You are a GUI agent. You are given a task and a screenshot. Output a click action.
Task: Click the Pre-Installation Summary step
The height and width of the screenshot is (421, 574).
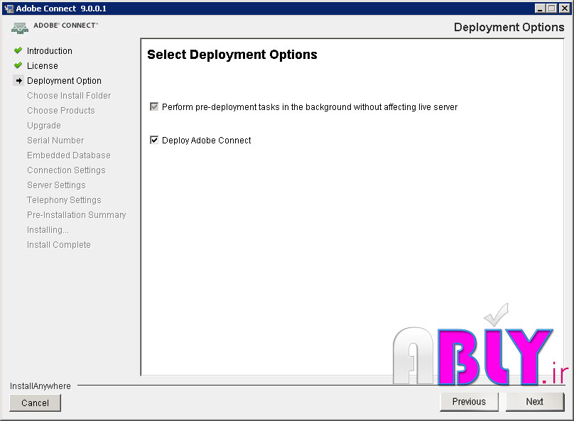point(76,214)
